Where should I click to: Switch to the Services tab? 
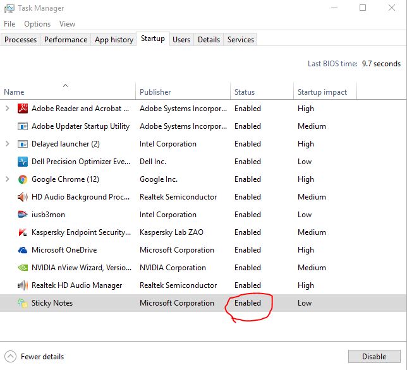241,40
